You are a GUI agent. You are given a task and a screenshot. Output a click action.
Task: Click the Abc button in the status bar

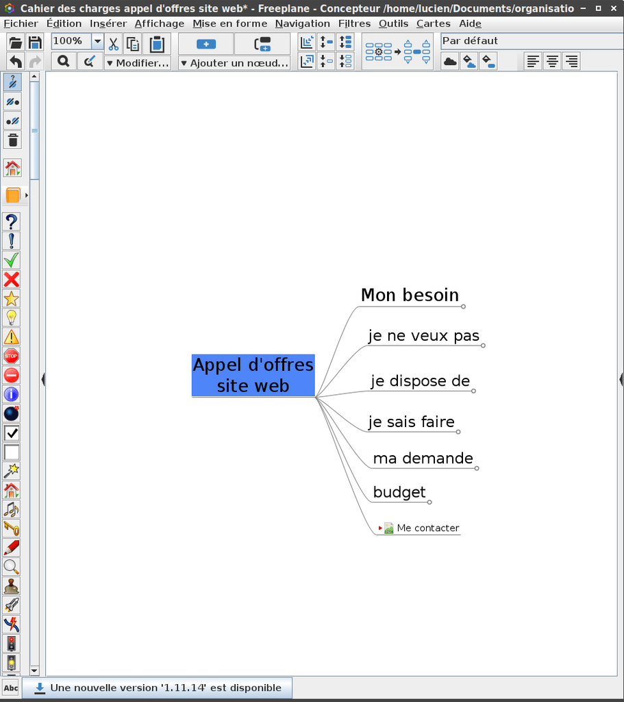tap(11, 688)
